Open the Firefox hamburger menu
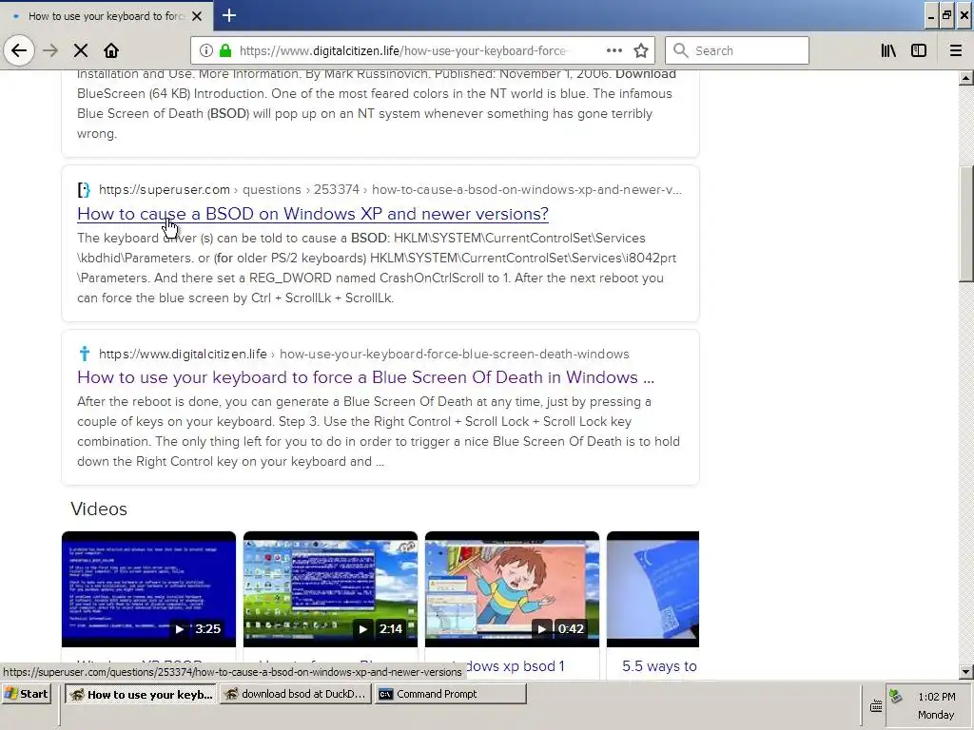 956,50
